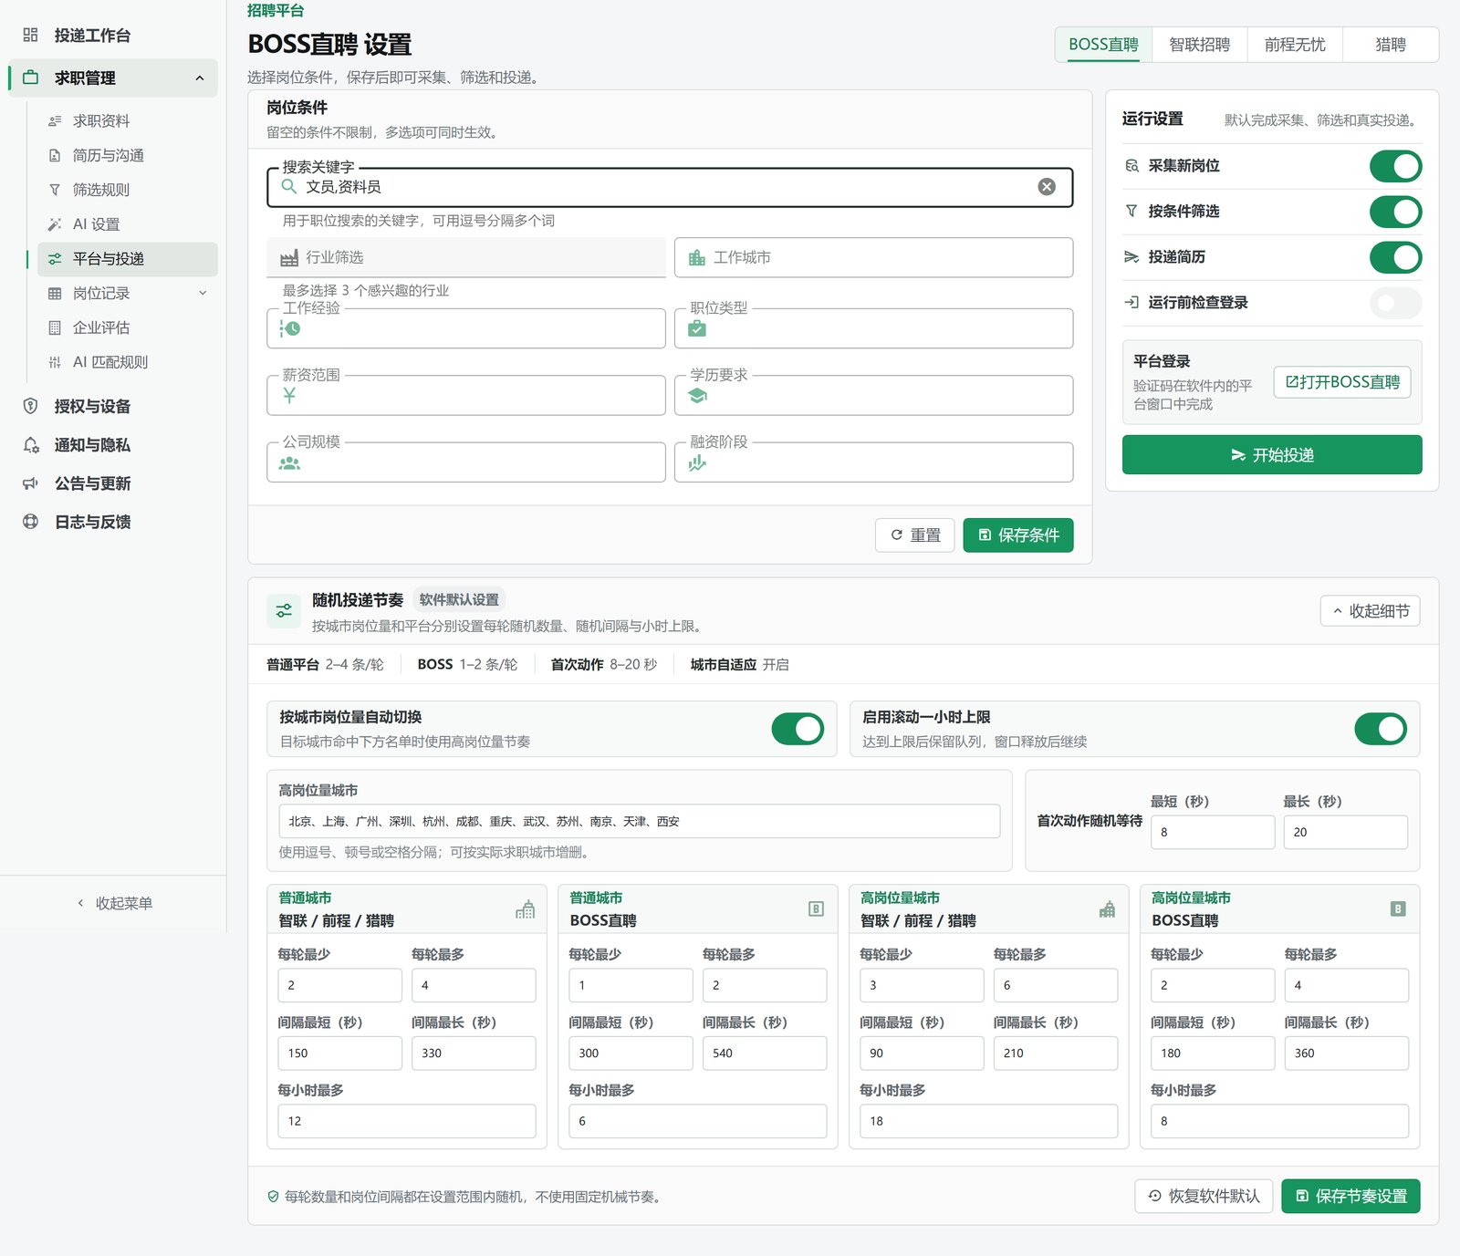Open the 工作城市 dropdown
Screen dimensions: 1460x1256
pos(873,258)
